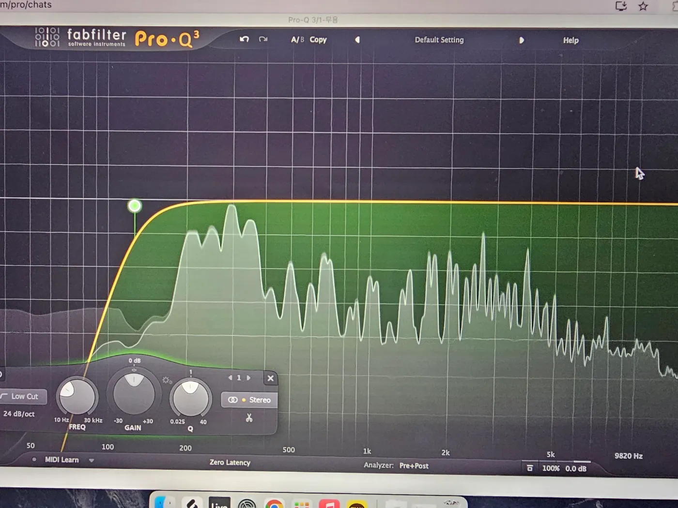
Task: Open the Default Setting preset menu
Action: point(439,40)
